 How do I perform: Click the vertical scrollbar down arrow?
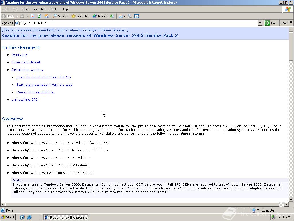coord(291,200)
